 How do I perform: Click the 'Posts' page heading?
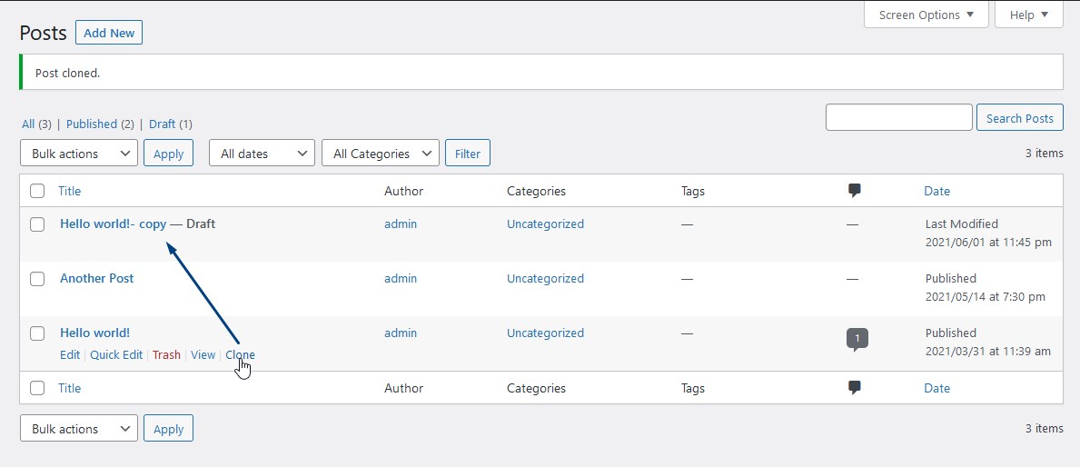coord(44,33)
